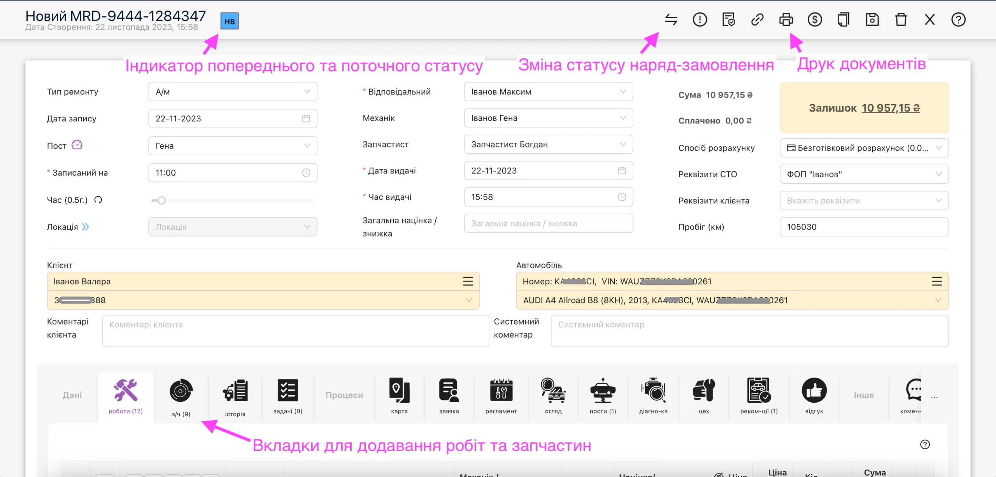Open the client Іванов Валера menu

[468, 281]
